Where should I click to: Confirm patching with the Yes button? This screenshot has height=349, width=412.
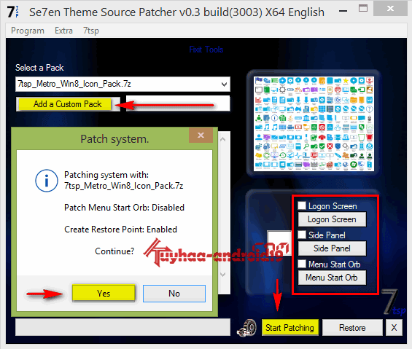pyautogui.click(x=104, y=293)
